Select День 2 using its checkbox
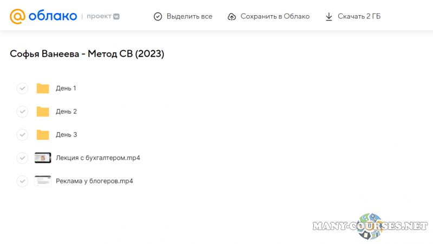Viewport: 433px width, 244px height. pyautogui.click(x=22, y=112)
